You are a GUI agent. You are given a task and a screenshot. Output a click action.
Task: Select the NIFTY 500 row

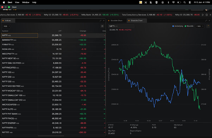(53, 82)
